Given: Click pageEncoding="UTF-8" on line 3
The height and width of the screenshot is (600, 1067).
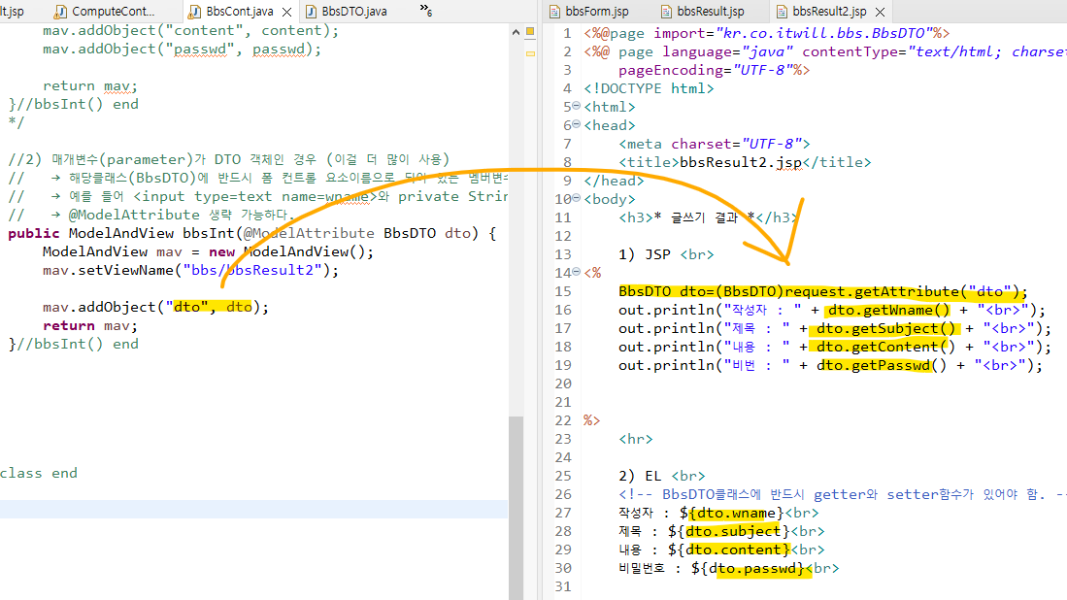Looking at the screenshot, I should 705,70.
